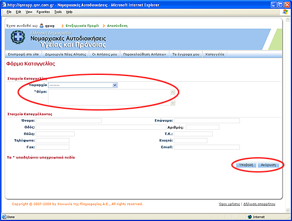Open the Help menu
Viewport: 292px width, 221px height.
[69, 12]
